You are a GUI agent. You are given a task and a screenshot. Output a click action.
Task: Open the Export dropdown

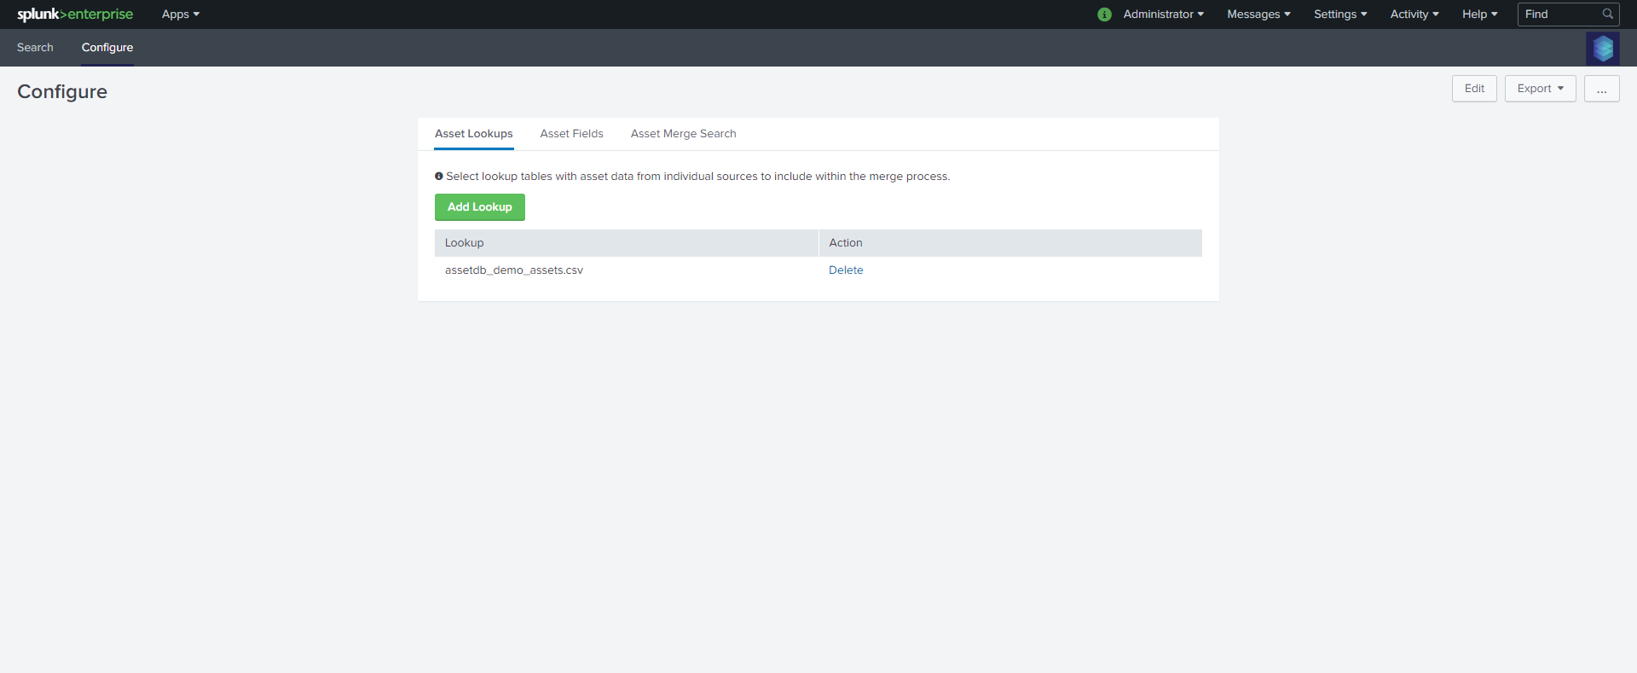point(1540,89)
